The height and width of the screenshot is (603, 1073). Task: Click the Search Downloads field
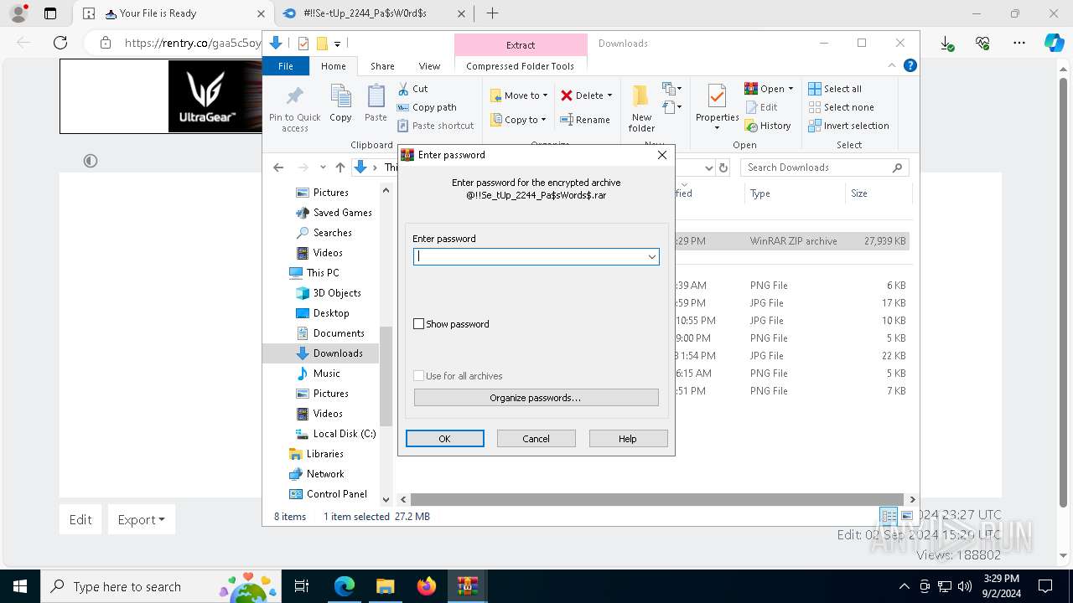(x=824, y=167)
